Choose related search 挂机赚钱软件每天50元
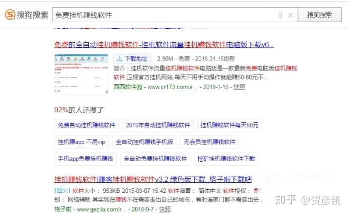 (x=229, y=125)
